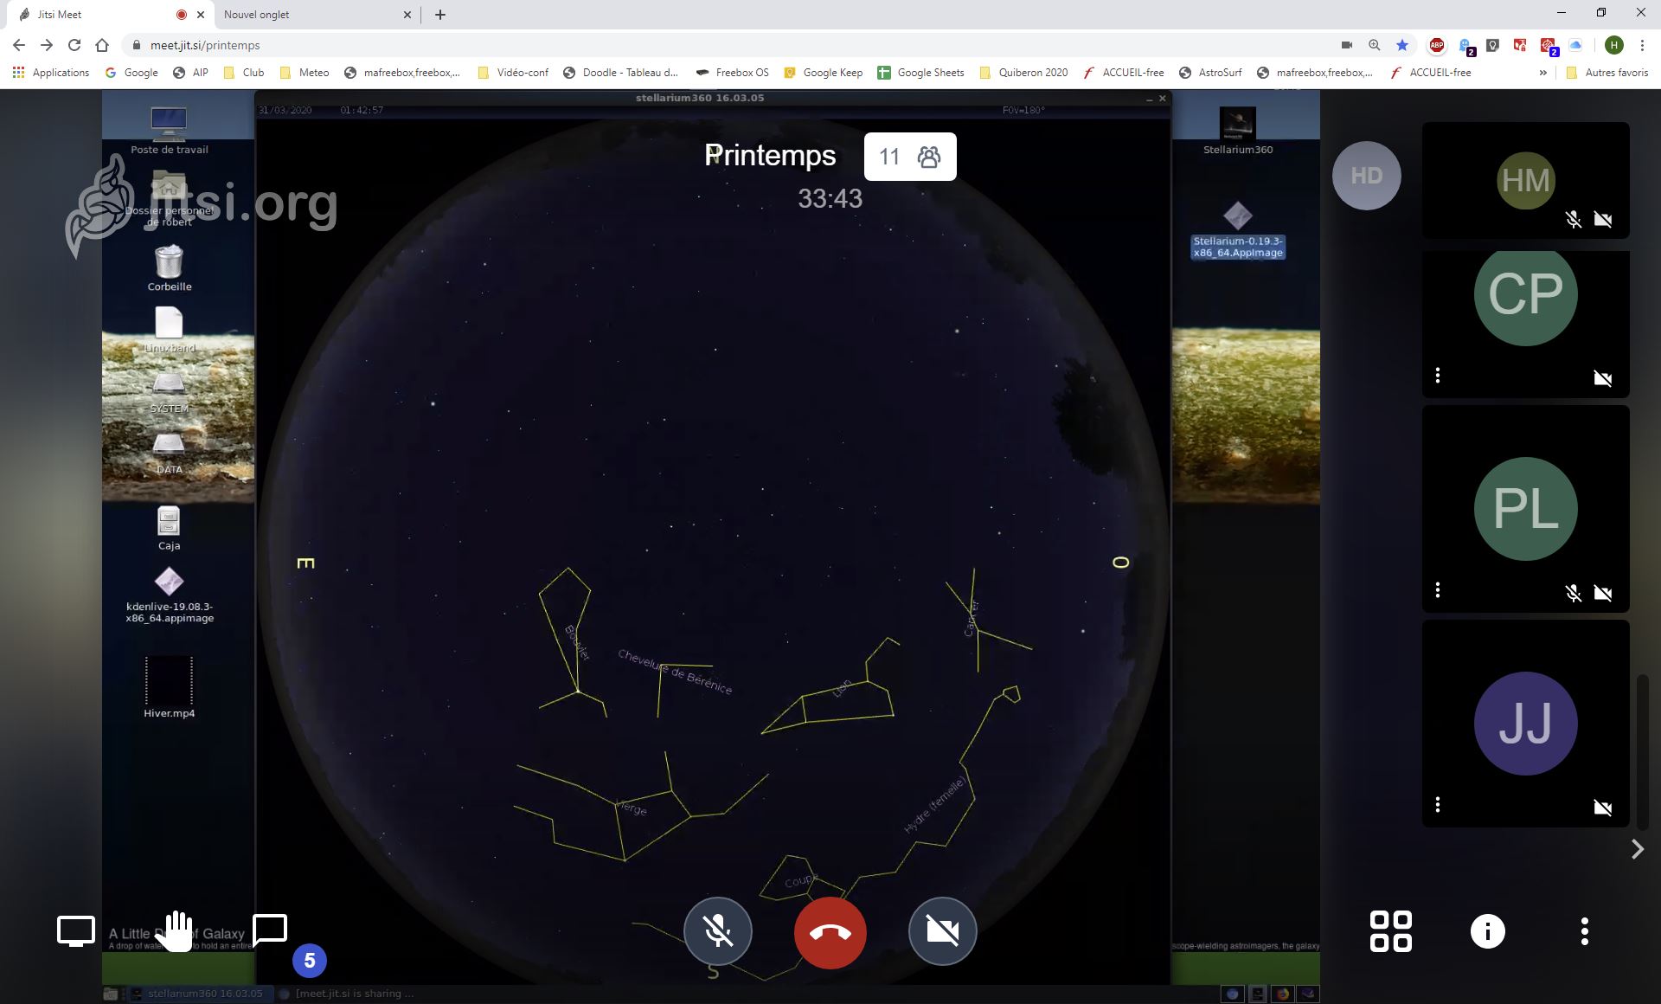Open Doodle - Tableau bookmark

coord(620,73)
